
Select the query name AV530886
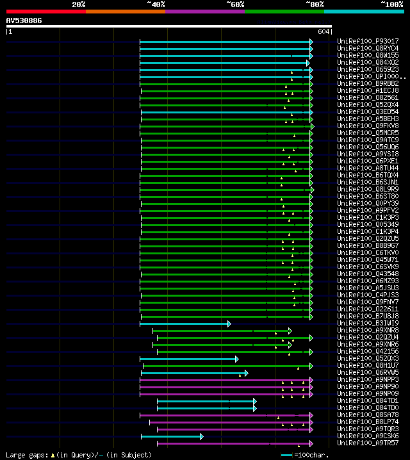24,21
